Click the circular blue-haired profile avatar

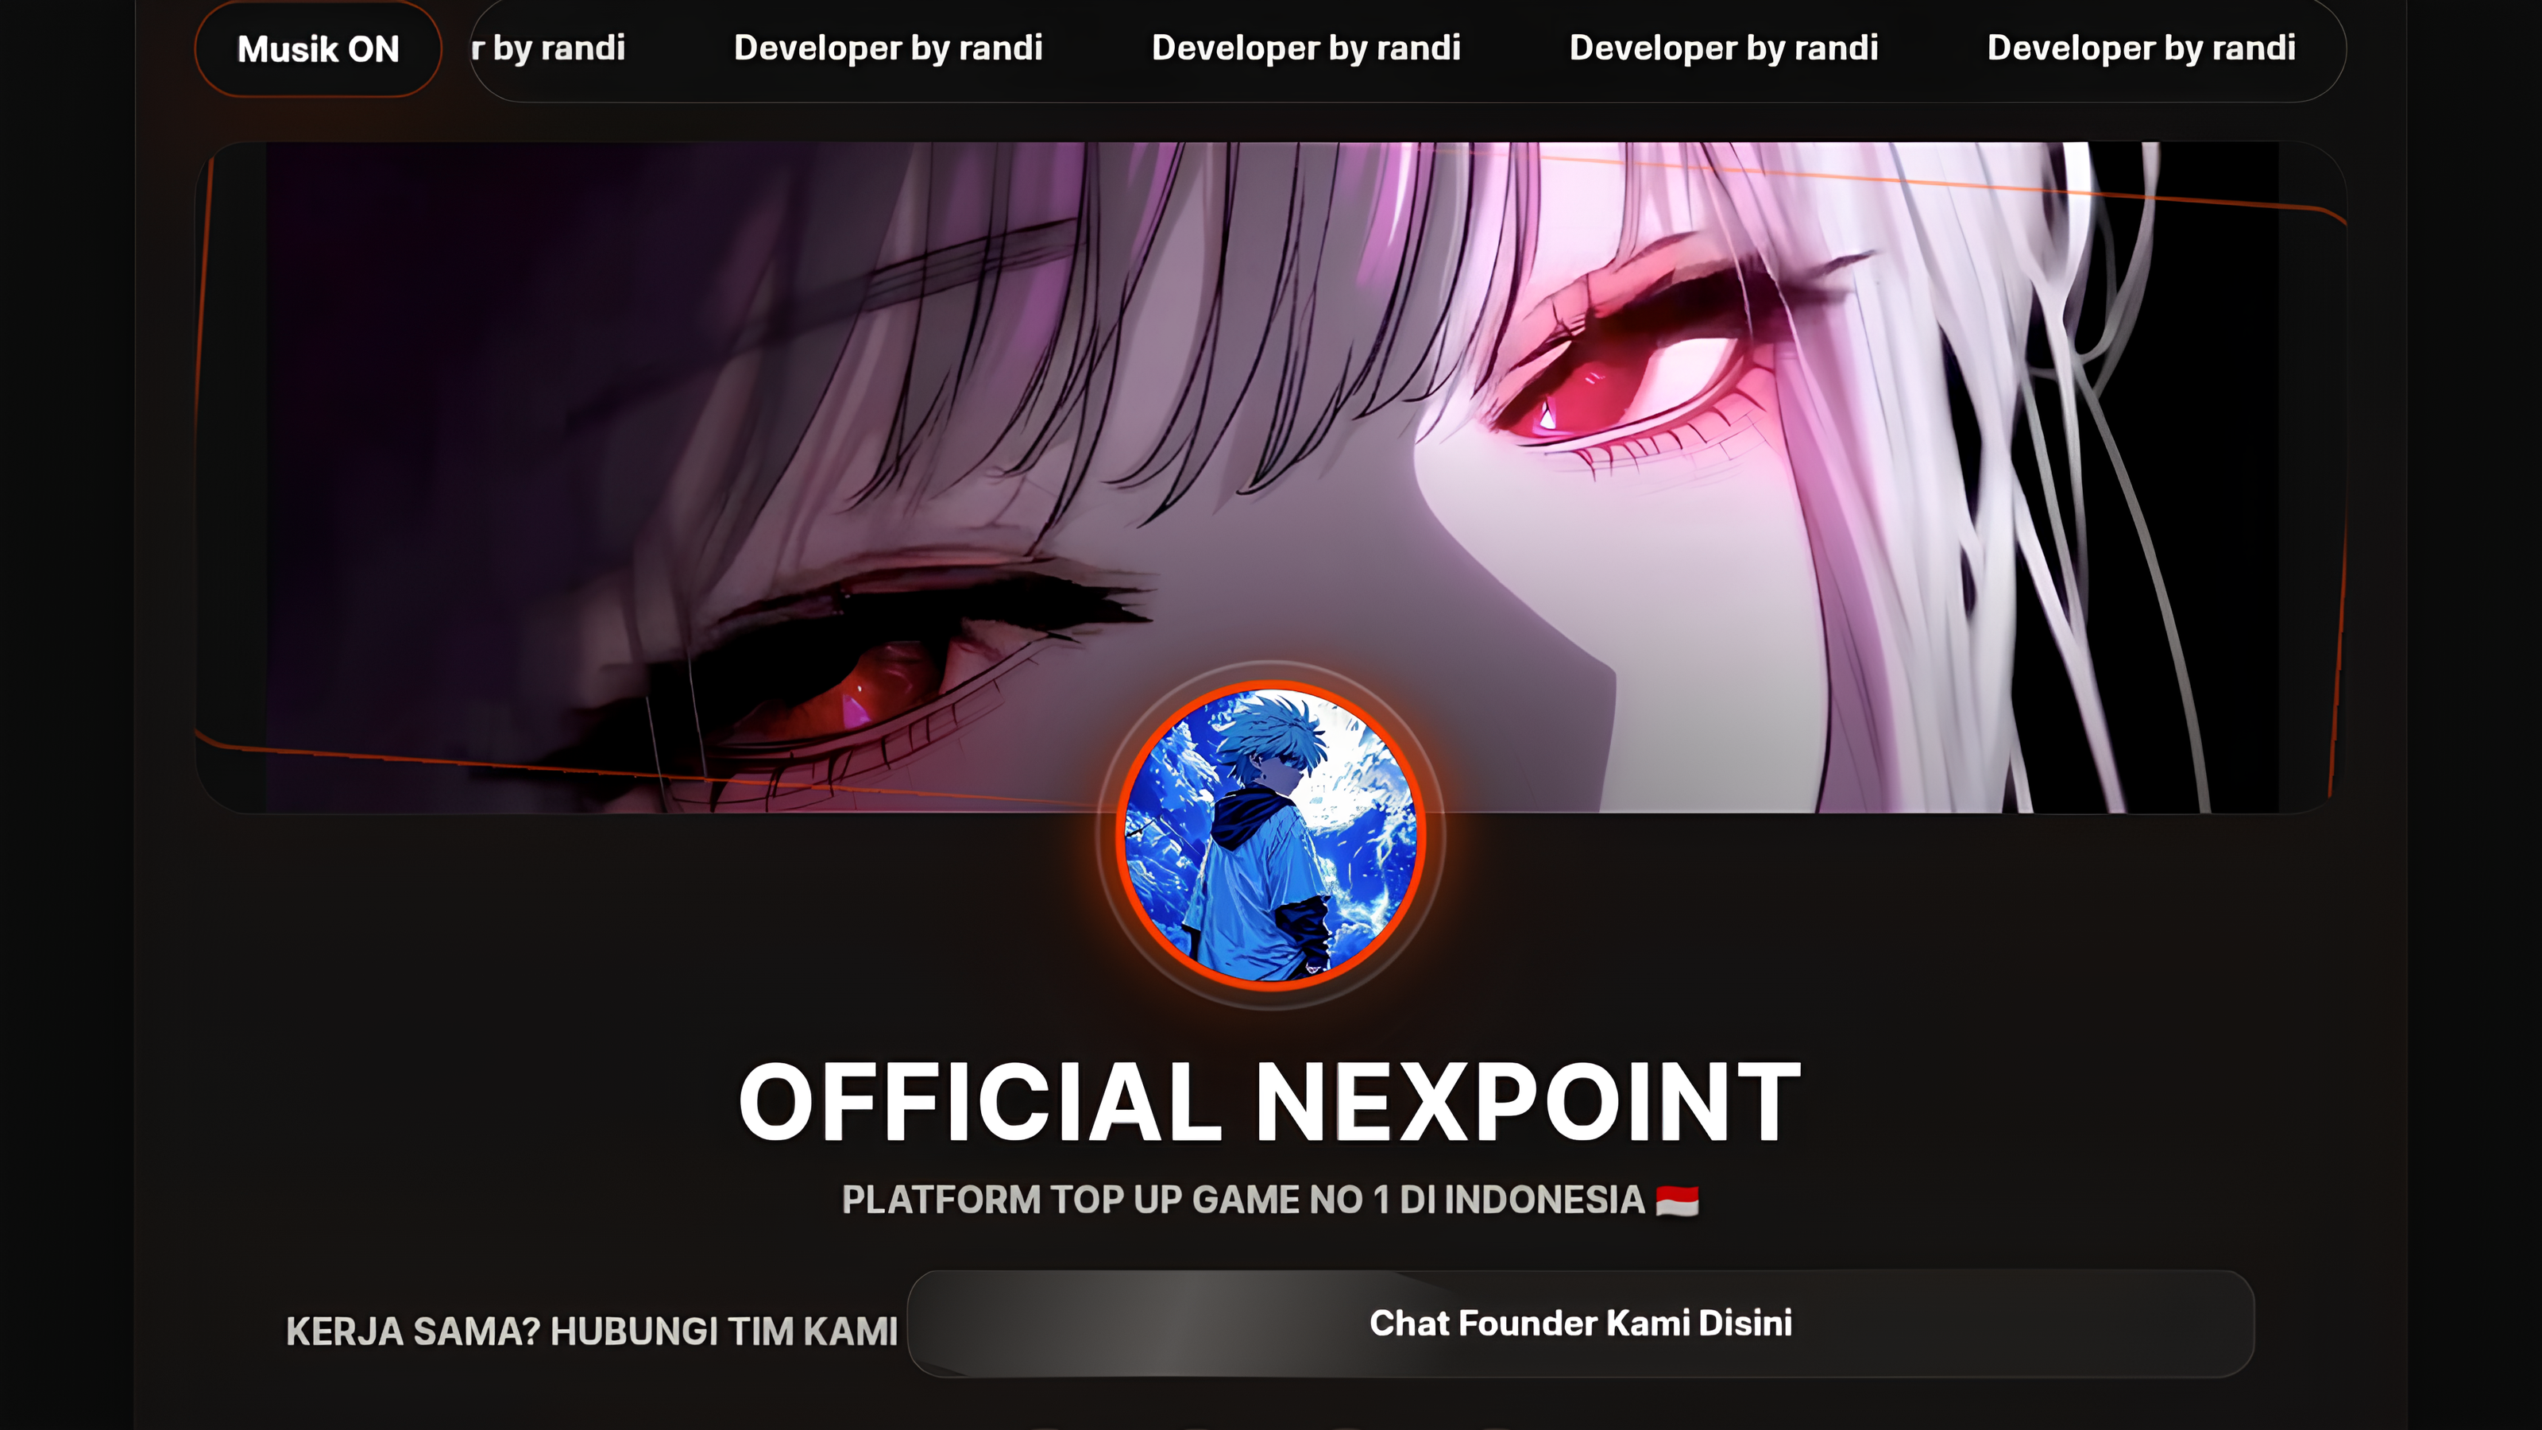pos(1271,835)
